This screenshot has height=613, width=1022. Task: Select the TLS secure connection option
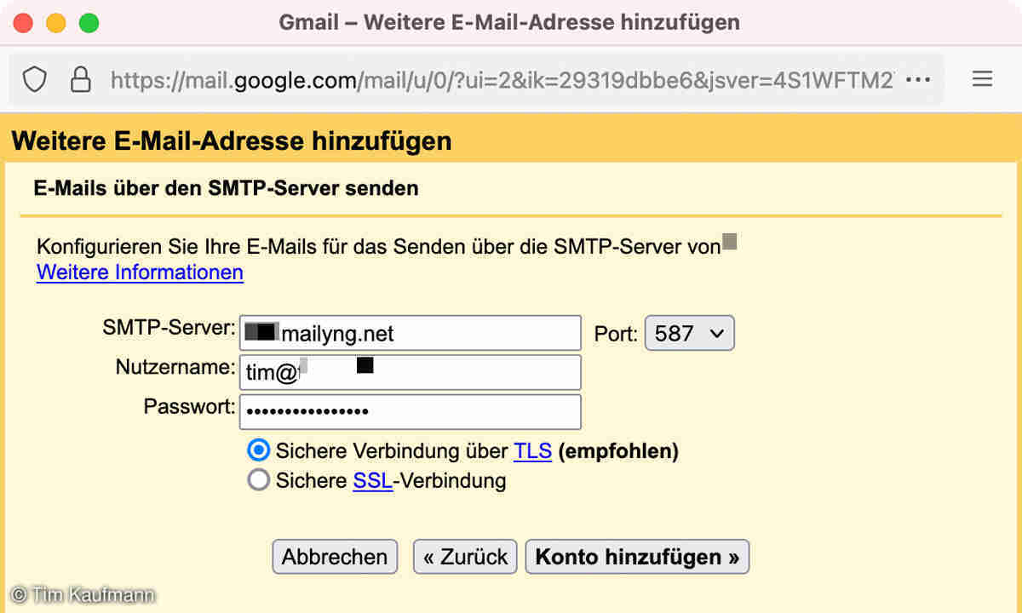click(x=258, y=450)
